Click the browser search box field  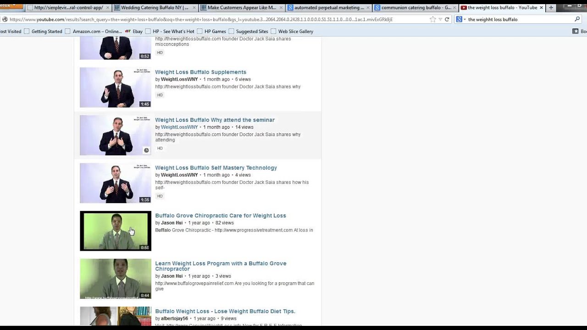(519, 19)
